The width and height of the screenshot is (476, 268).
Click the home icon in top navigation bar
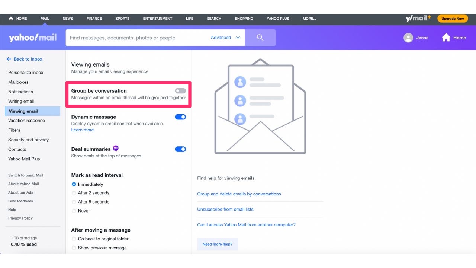coord(11,19)
